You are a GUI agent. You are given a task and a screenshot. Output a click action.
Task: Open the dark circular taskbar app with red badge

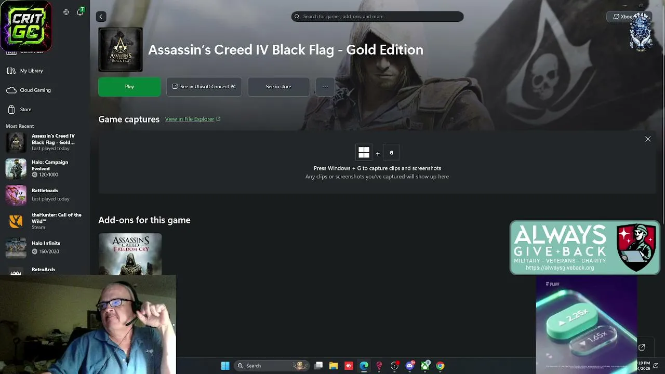[x=395, y=366]
